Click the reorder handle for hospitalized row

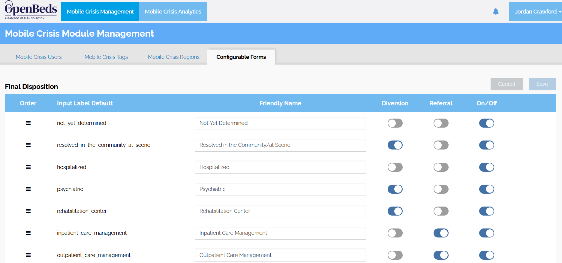pyautogui.click(x=28, y=167)
